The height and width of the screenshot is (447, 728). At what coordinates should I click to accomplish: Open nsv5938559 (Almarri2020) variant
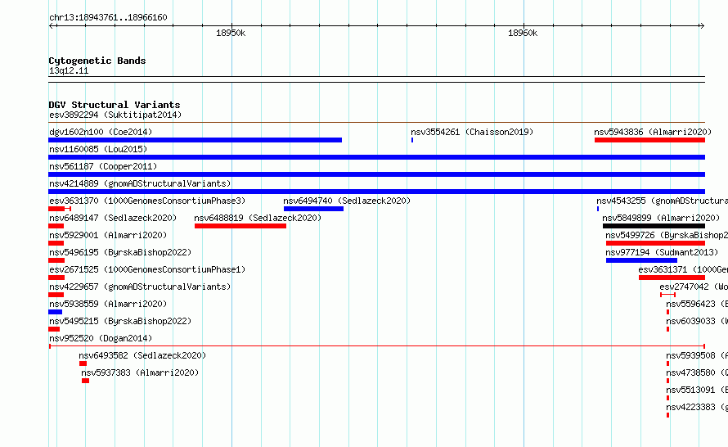click(x=108, y=304)
